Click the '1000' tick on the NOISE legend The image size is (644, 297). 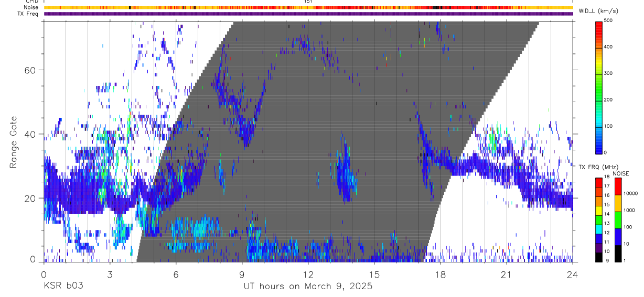pyautogui.click(x=629, y=210)
